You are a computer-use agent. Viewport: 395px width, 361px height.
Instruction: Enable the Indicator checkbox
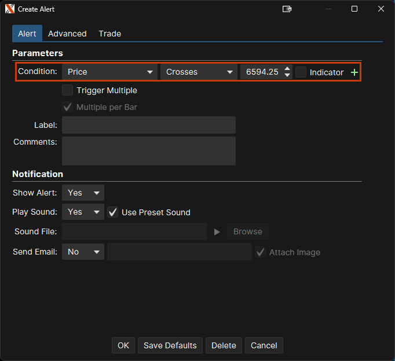(x=301, y=72)
